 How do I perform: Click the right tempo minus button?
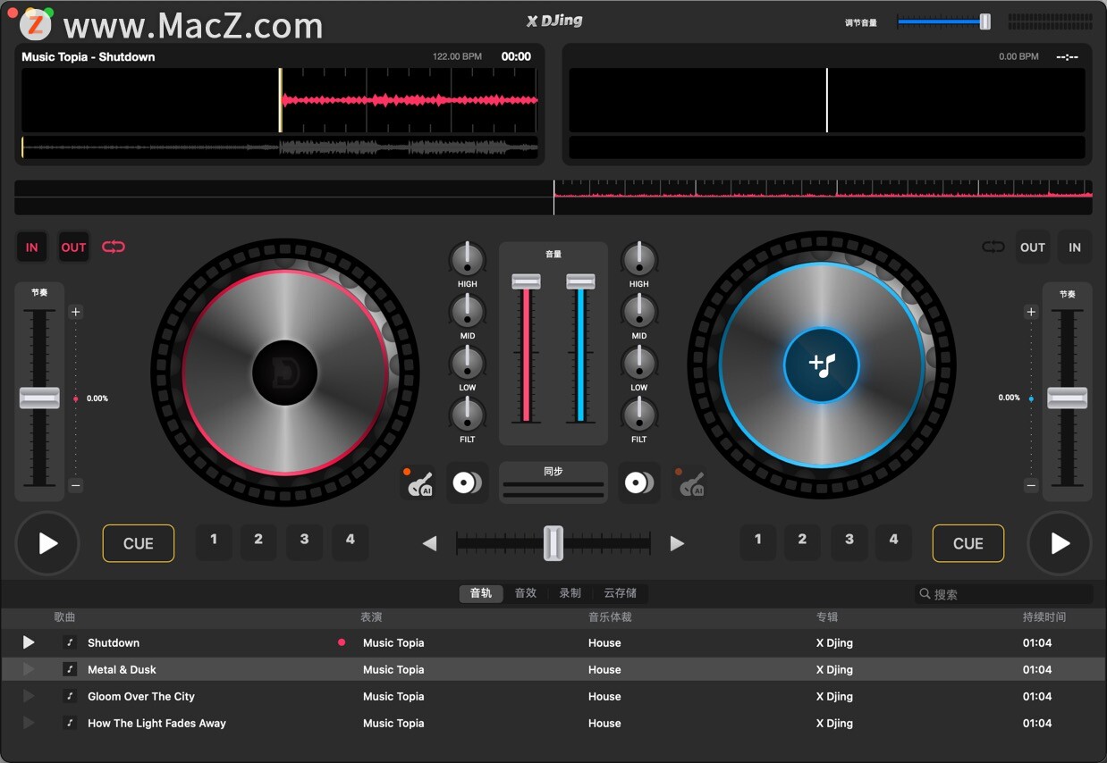click(x=1031, y=485)
